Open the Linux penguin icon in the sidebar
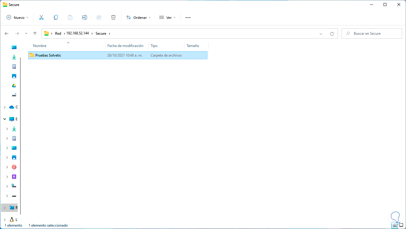The image size is (406, 229). pos(12,220)
